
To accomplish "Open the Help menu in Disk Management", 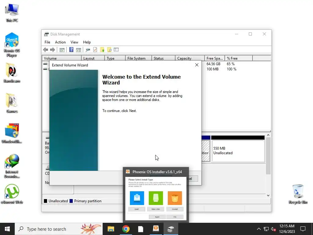I will (x=87, y=42).
